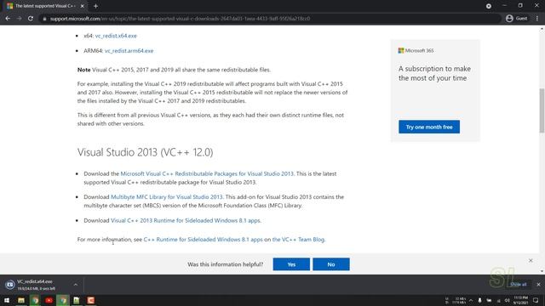Show hidden system tray icons
The height and width of the screenshot is (306, 545).
click(471, 300)
